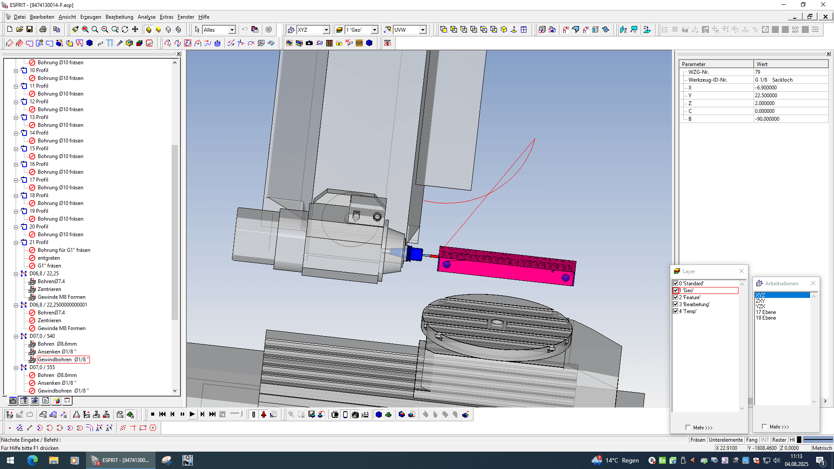The height and width of the screenshot is (469, 834).
Task: Click the undo arrow icon
Action: click(245, 30)
